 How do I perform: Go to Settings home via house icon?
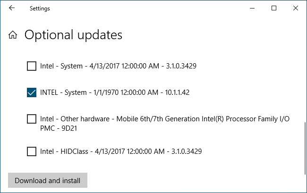(x=13, y=35)
